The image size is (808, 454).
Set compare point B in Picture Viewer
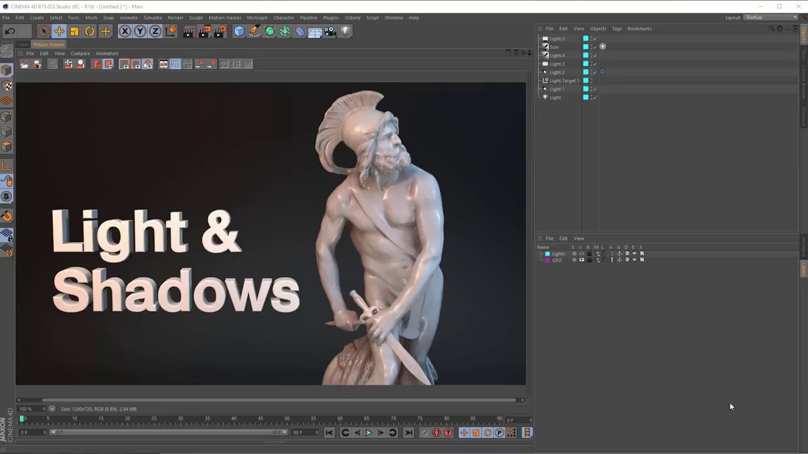[211, 64]
